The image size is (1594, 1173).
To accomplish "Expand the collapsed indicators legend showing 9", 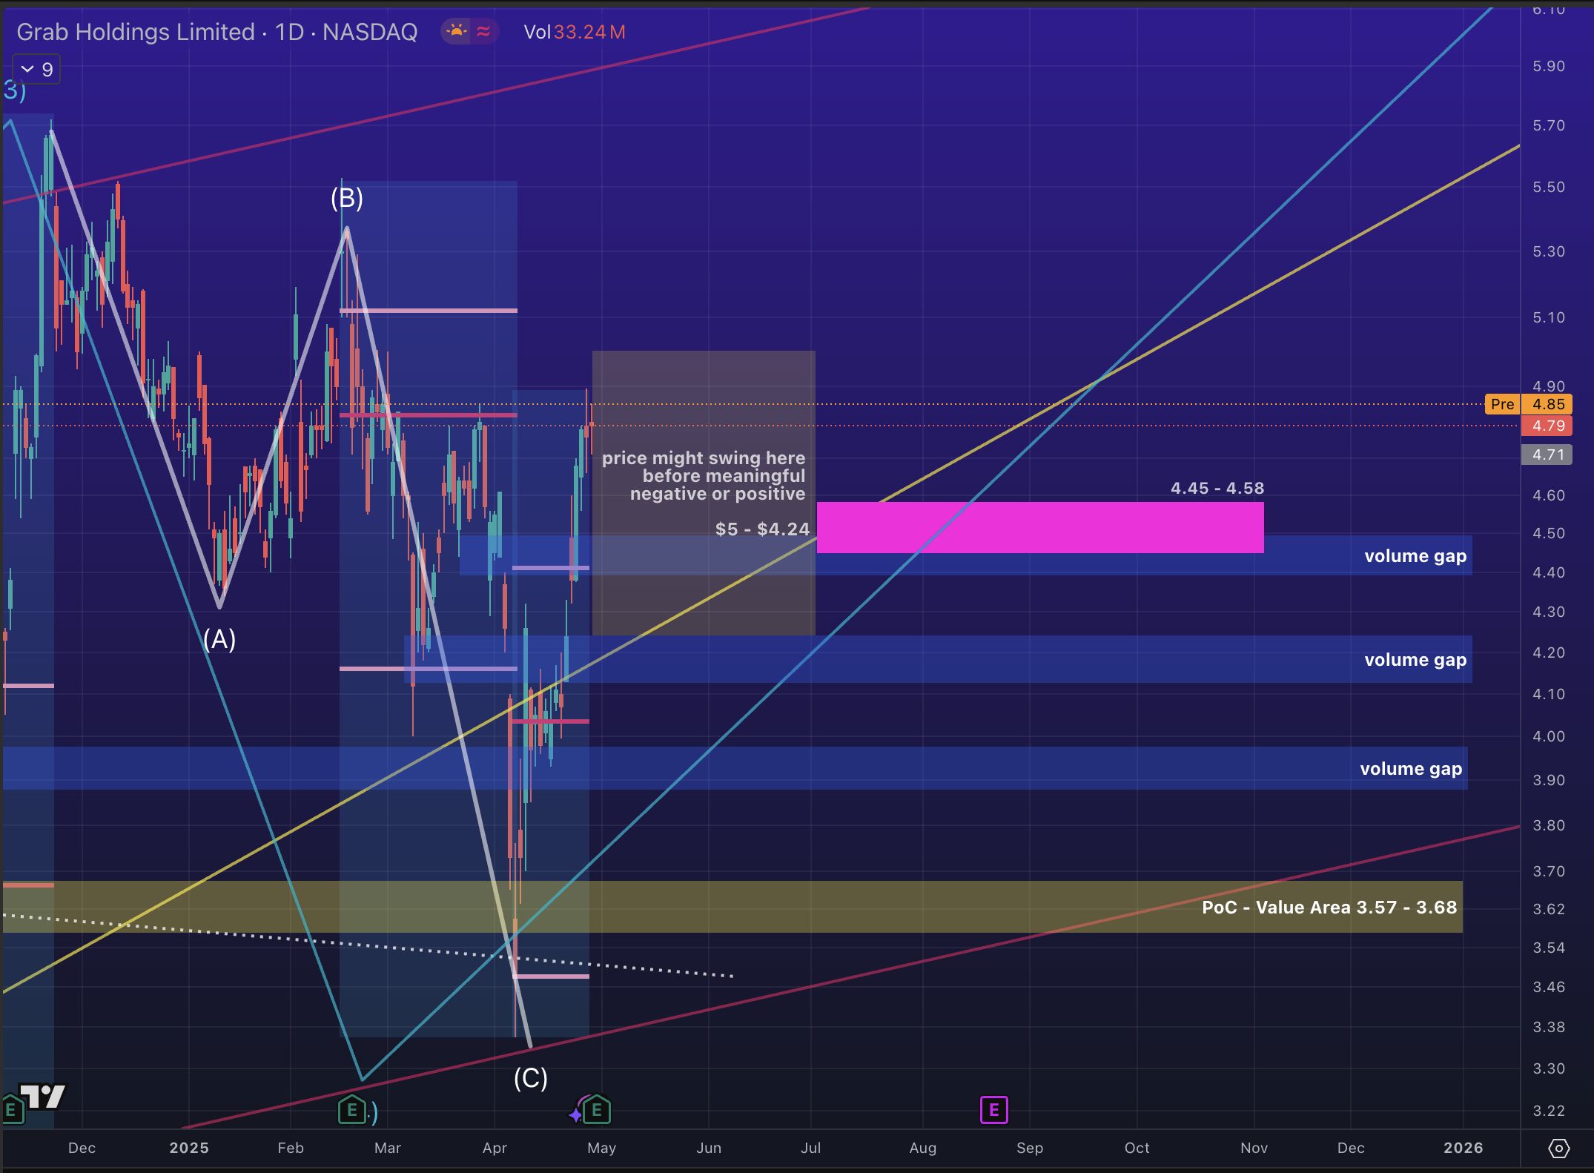I will 37,70.
